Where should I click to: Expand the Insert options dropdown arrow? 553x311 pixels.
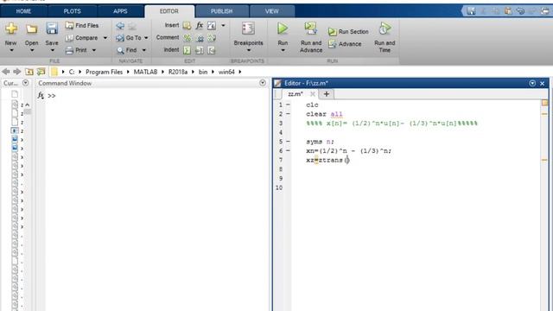223,25
